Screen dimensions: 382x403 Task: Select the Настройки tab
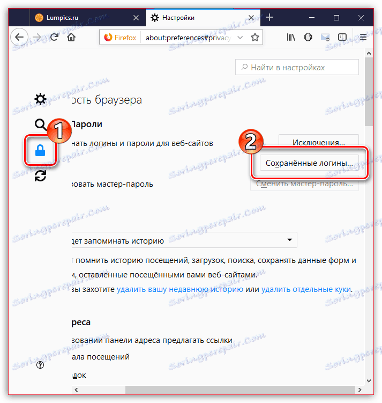(x=203, y=18)
